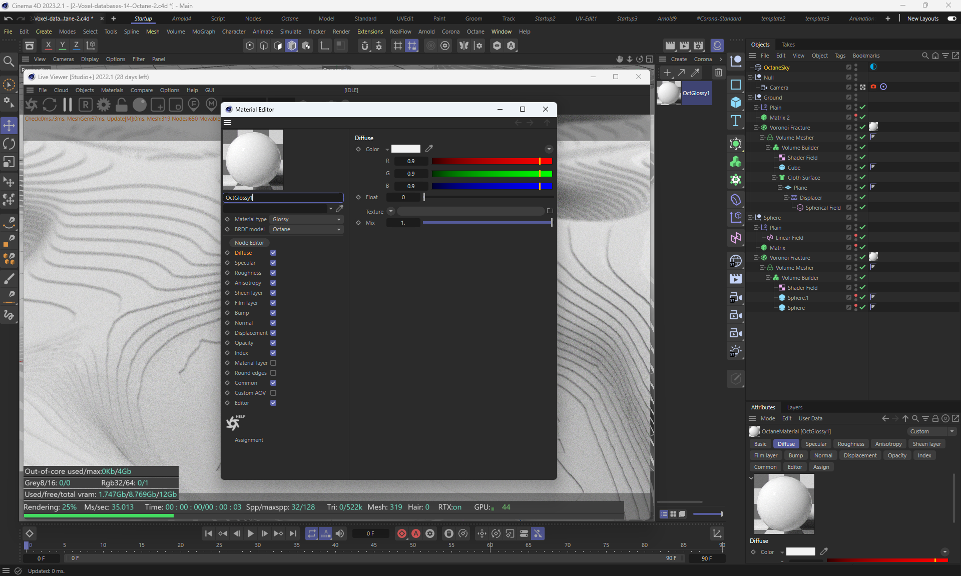Select the Rotate tool in the left toolbar

(x=9, y=144)
